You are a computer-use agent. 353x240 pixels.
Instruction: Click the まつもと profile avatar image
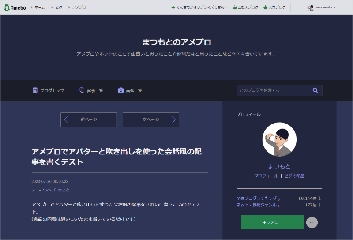[x=279, y=139]
